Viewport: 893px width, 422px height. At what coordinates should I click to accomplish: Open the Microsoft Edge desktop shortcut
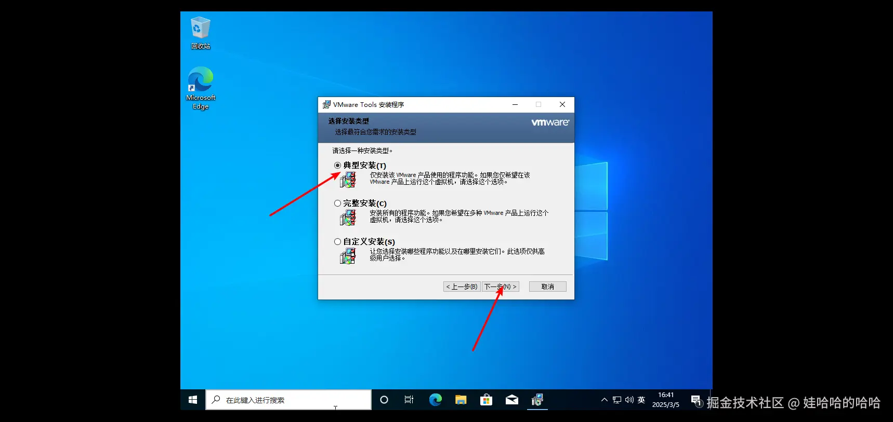pos(201,88)
